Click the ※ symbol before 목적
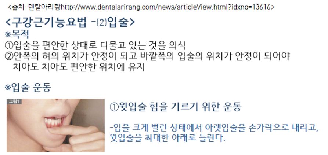Viewport: 328px width, 155px height. (8, 35)
